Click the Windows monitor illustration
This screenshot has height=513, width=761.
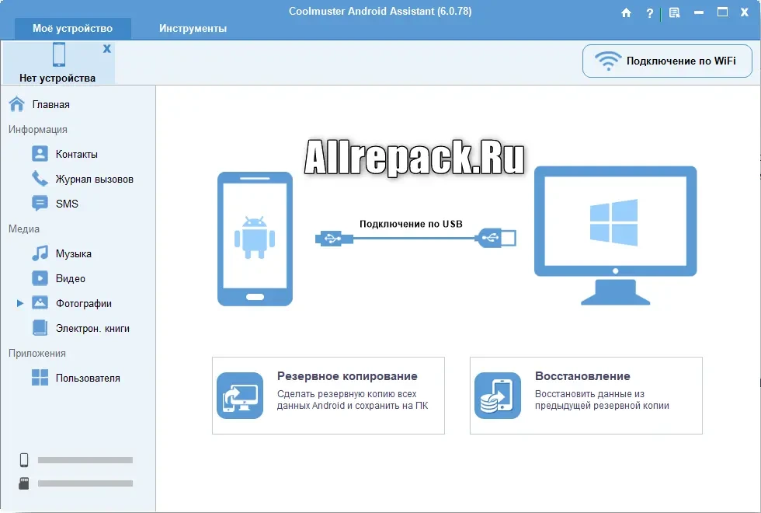pos(615,236)
